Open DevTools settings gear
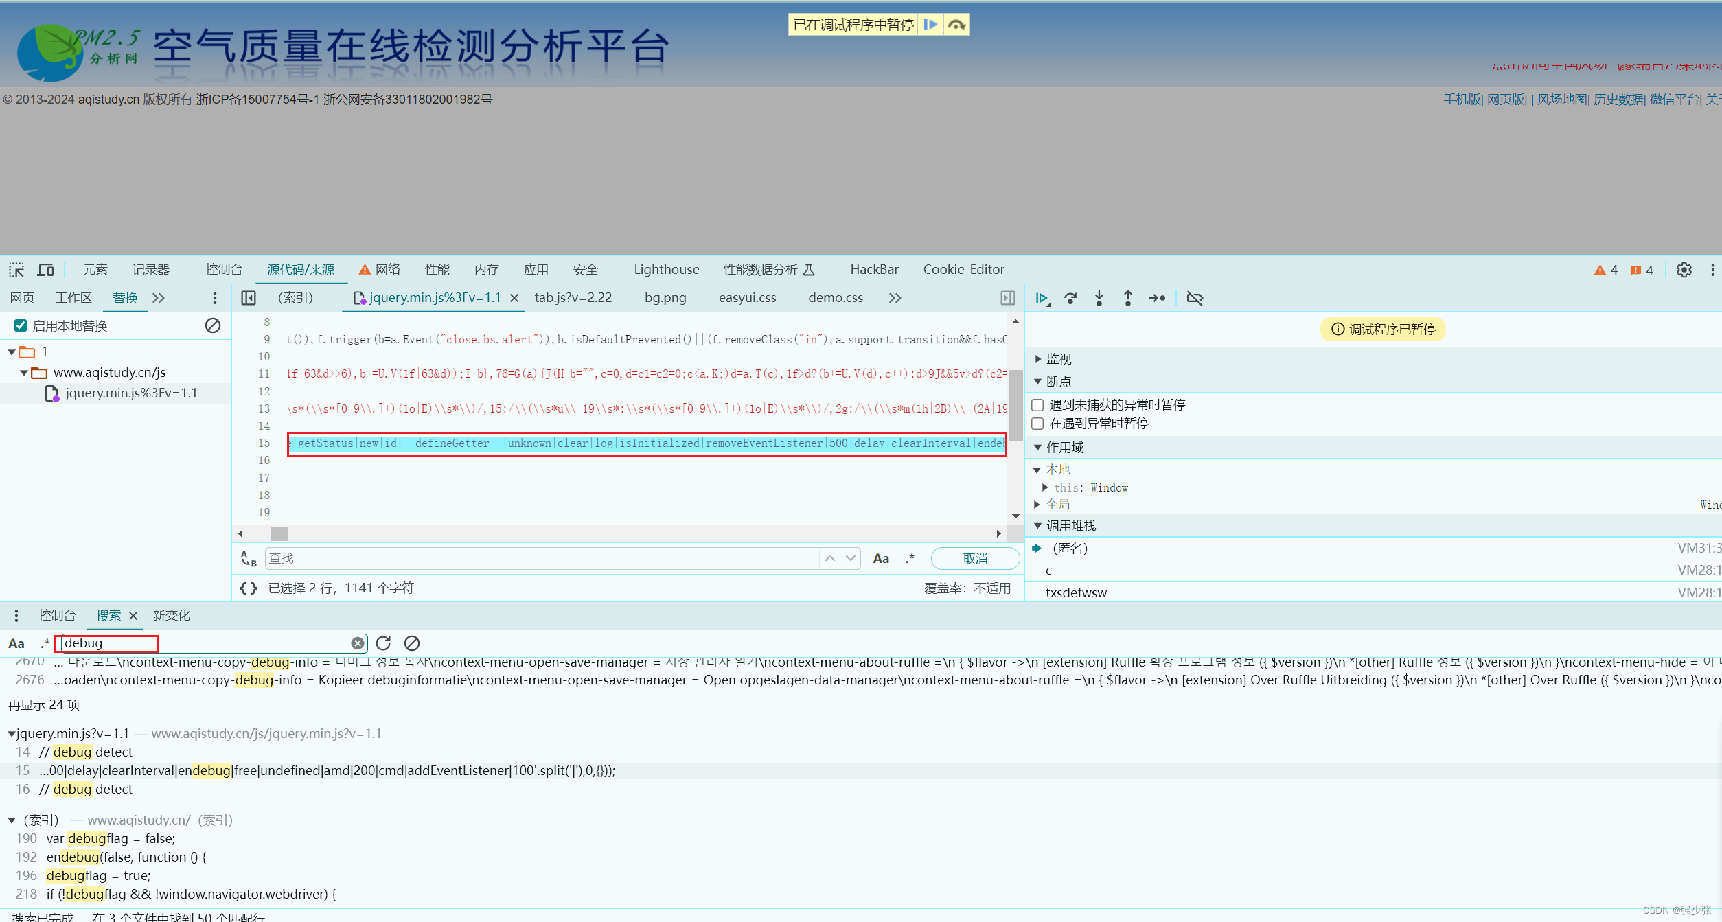The height and width of the screenshot is (922, 1722). click(1684, 270)
